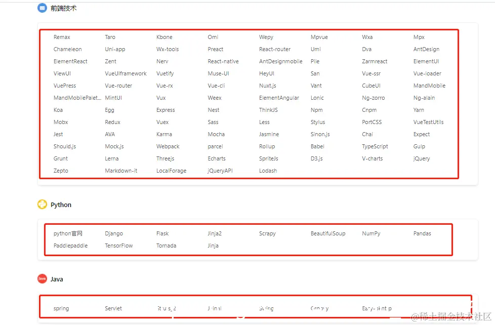
Task: Open the ViewUI entry
Action: tap(62, 73)
